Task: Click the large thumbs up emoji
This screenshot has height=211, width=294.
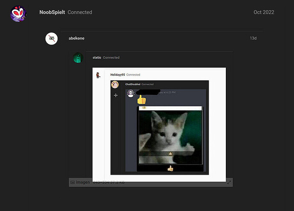Action: tap(141, 100)
